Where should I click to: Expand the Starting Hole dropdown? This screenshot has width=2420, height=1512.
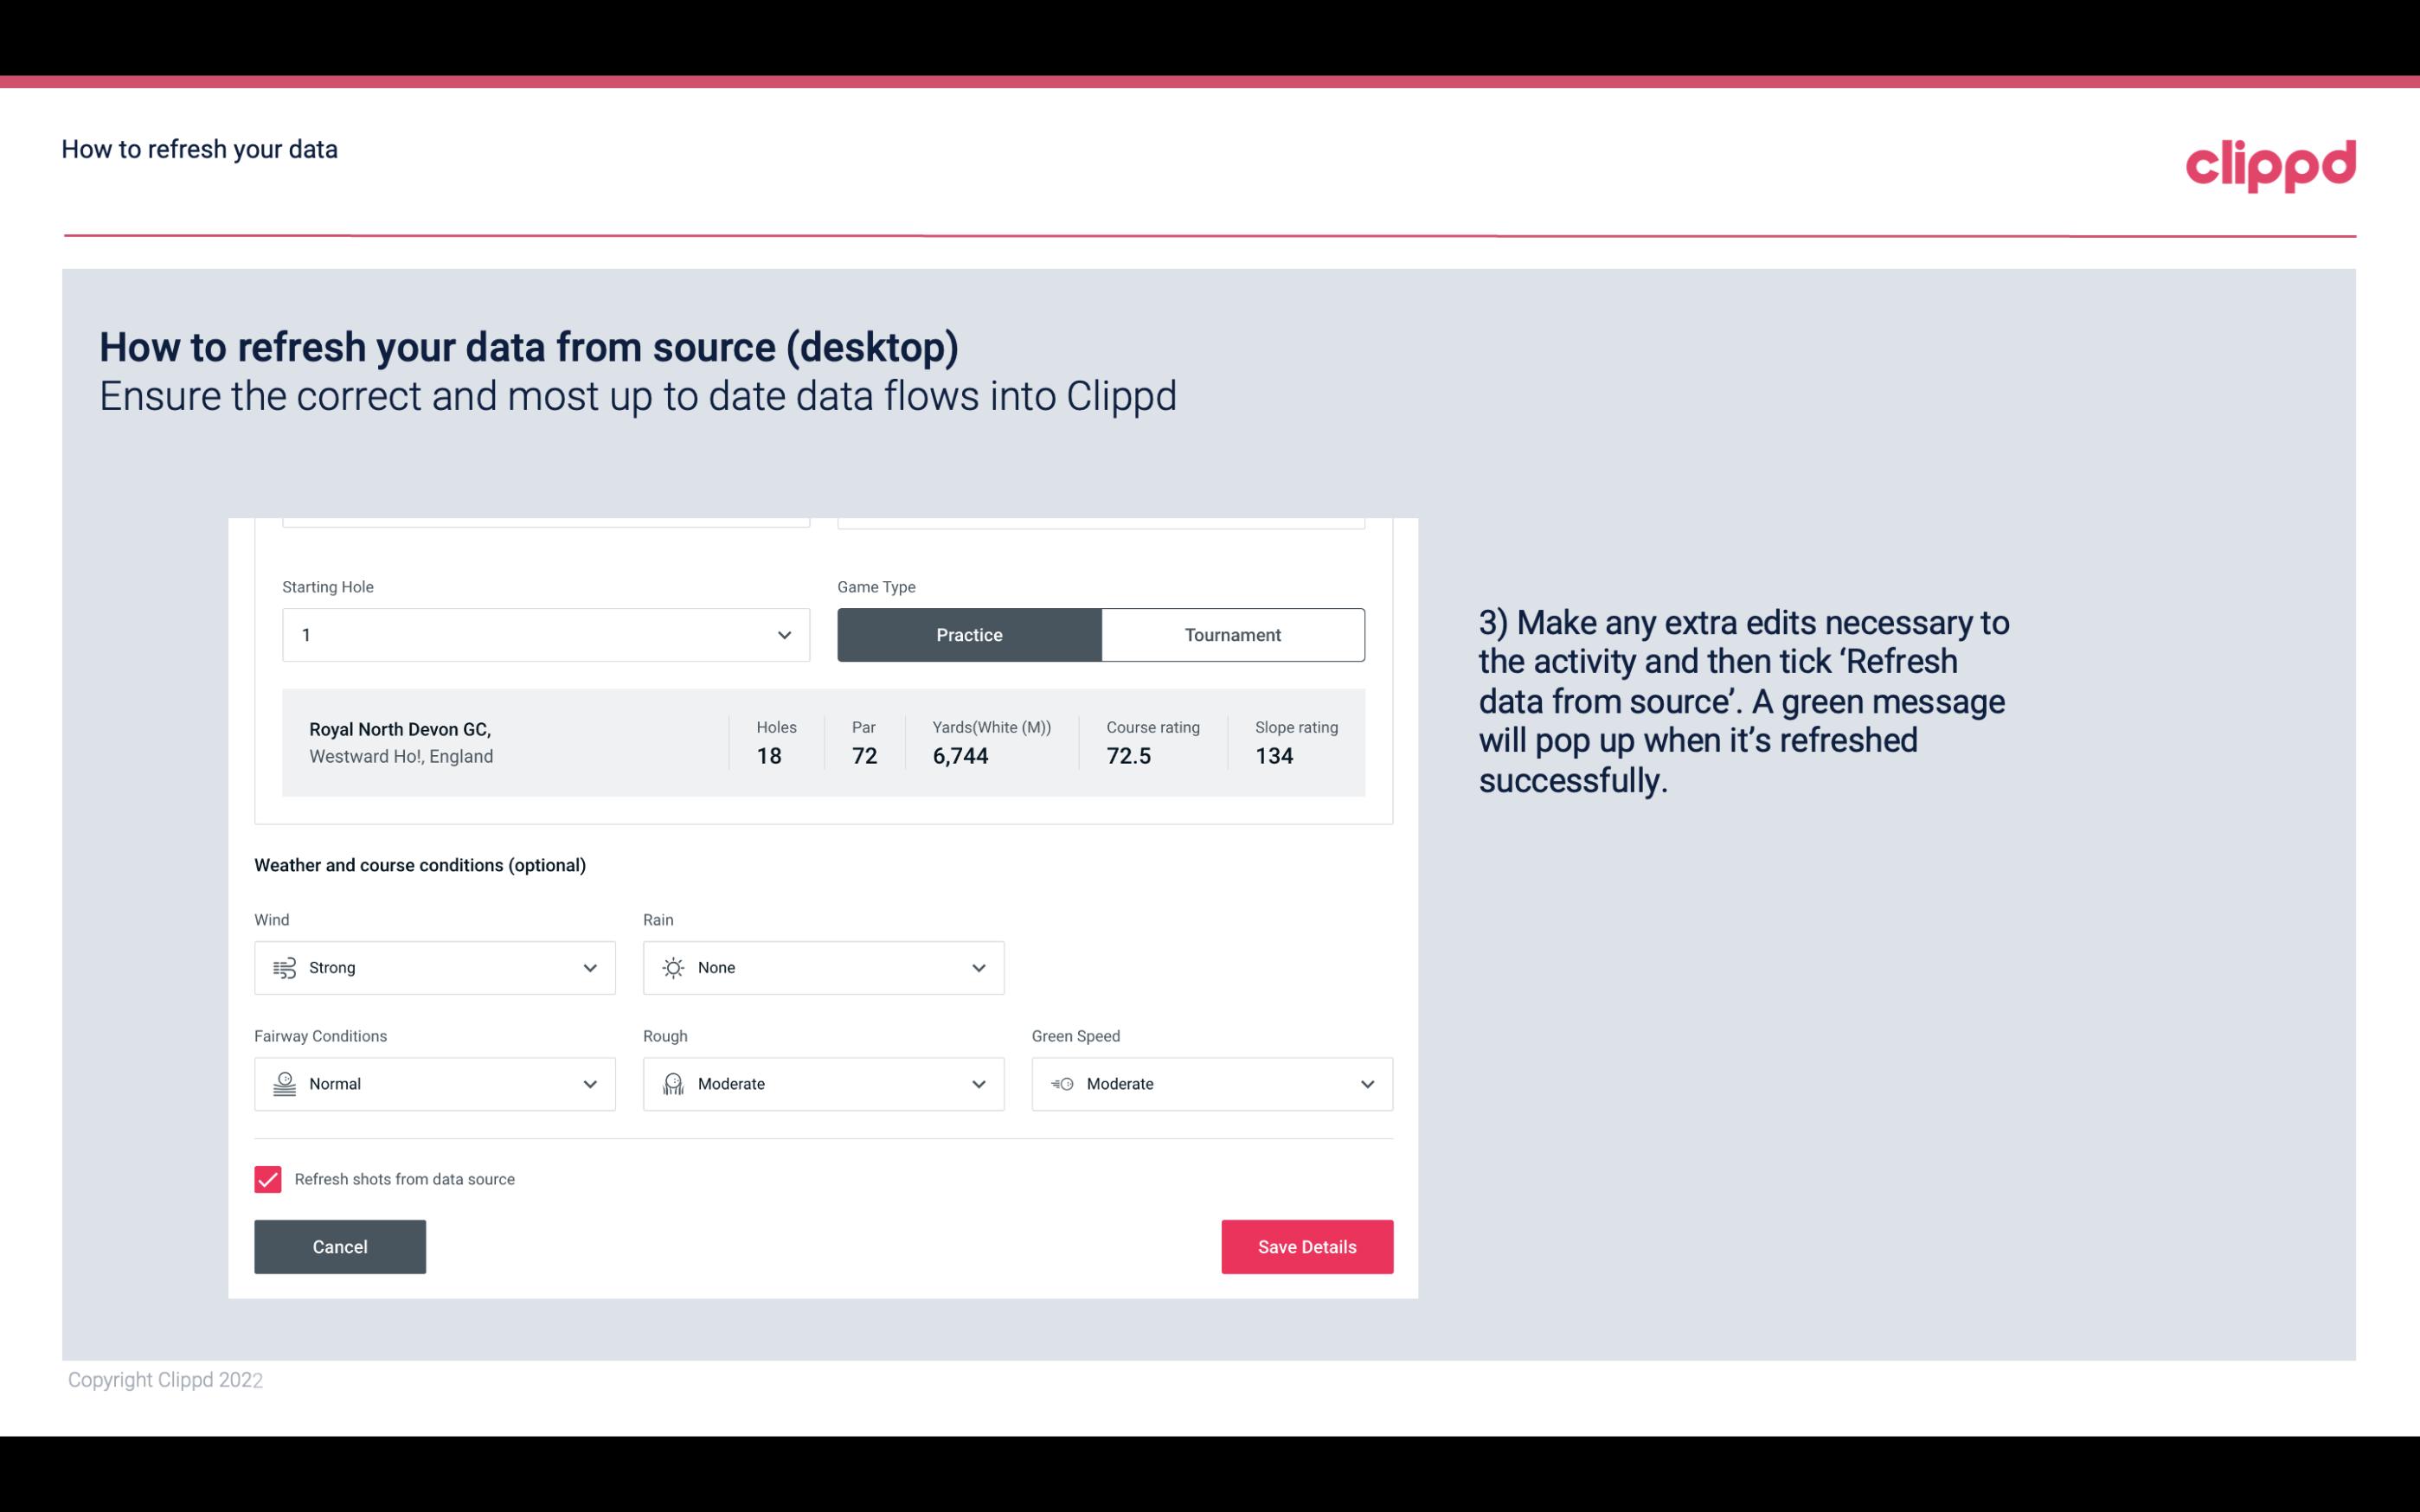point(782,634)
